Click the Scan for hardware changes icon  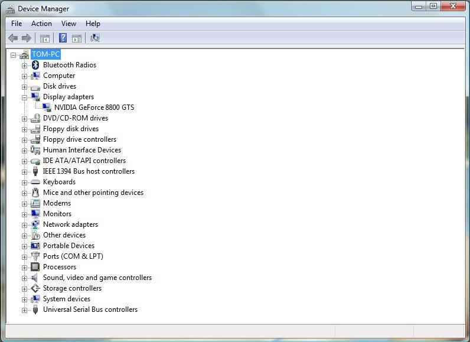(x=94, y=38)
